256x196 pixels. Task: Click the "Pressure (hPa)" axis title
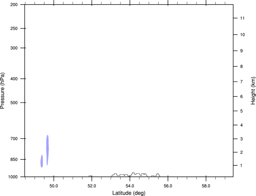(x=3, y=90)
